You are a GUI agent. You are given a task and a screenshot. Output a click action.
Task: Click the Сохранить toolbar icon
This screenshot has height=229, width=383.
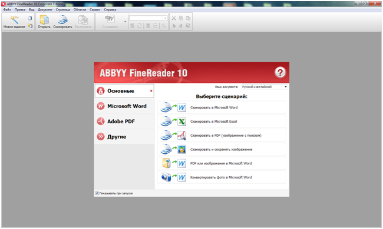click(110, 19)
